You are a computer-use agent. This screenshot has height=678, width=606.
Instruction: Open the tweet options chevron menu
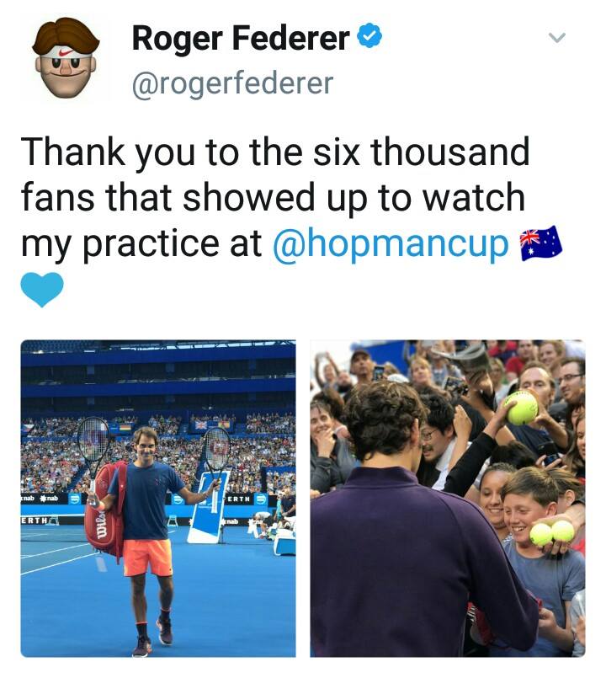pos(557,38)
